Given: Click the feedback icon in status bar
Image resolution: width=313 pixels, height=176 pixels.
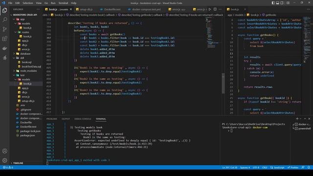Looking at the screenshot, I should (303, 167).
